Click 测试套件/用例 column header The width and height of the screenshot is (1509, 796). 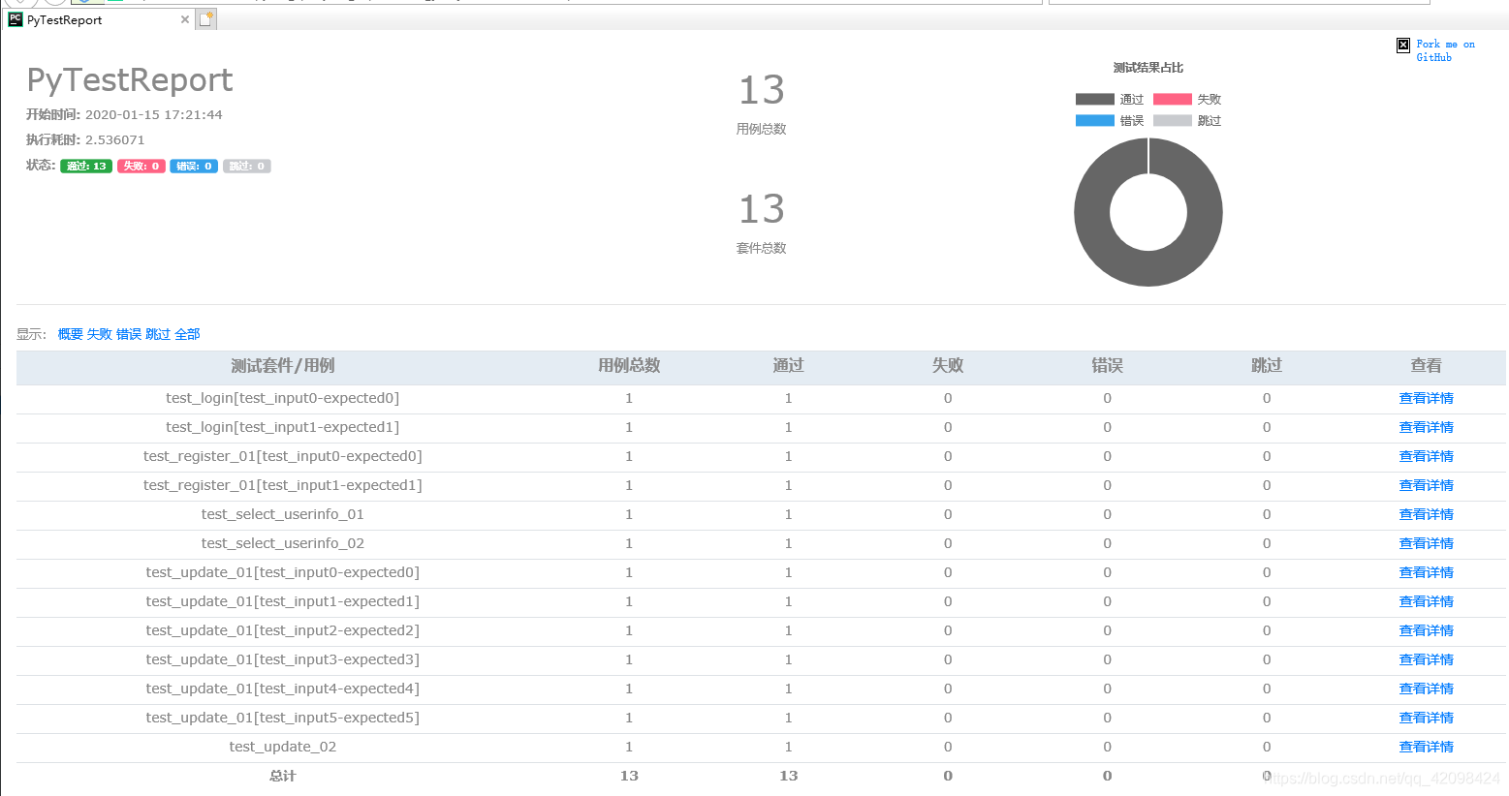pyautogui.click(x=282, y=366)
